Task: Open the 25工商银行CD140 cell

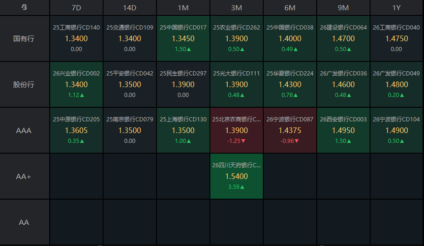Action: [76, 38]
